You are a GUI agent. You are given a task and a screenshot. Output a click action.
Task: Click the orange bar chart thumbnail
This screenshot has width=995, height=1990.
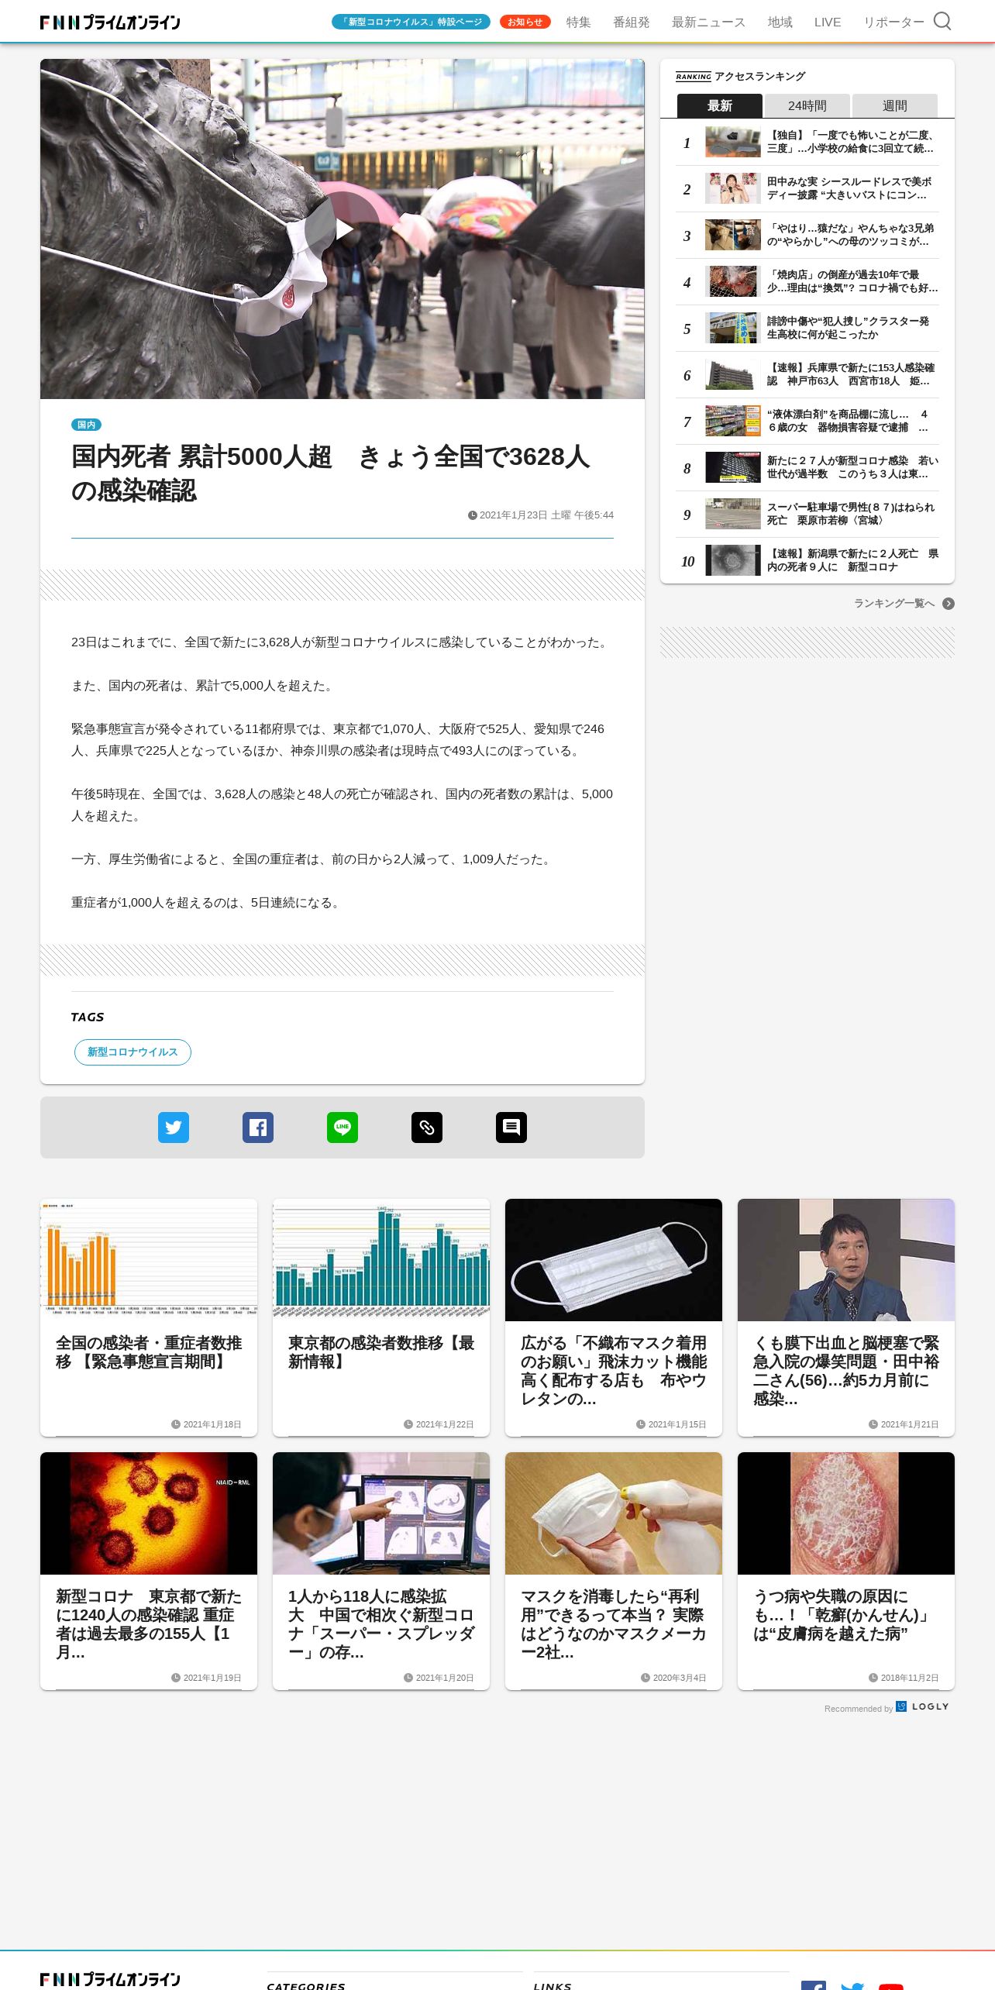[149, 1260]
